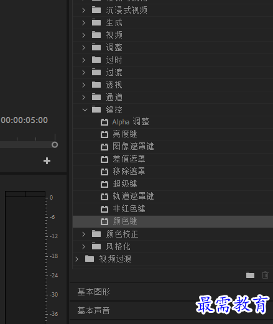The width and height of the screenshot is (273, 324).
Task: Expand the 调整 effects folder
Action: tap(83, 47)
